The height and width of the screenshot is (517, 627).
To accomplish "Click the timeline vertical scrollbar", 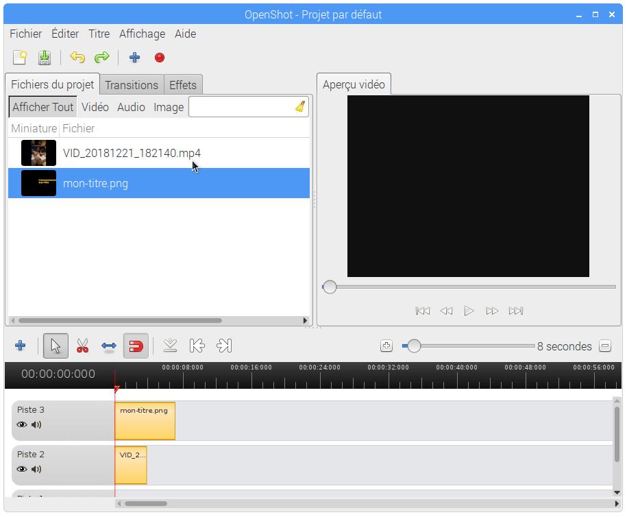I will [x=617, y=434].
